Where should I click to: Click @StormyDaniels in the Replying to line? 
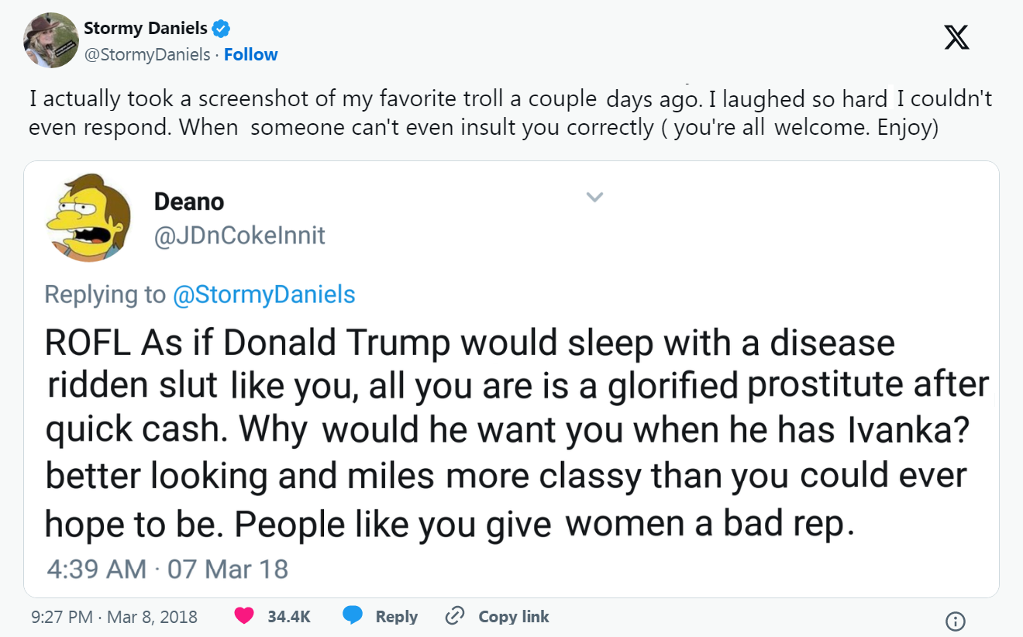tap(263, 294)
